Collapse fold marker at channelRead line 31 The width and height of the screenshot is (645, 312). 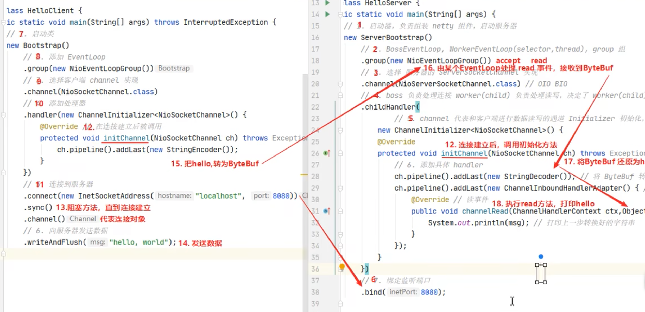[x=340, y=211]
